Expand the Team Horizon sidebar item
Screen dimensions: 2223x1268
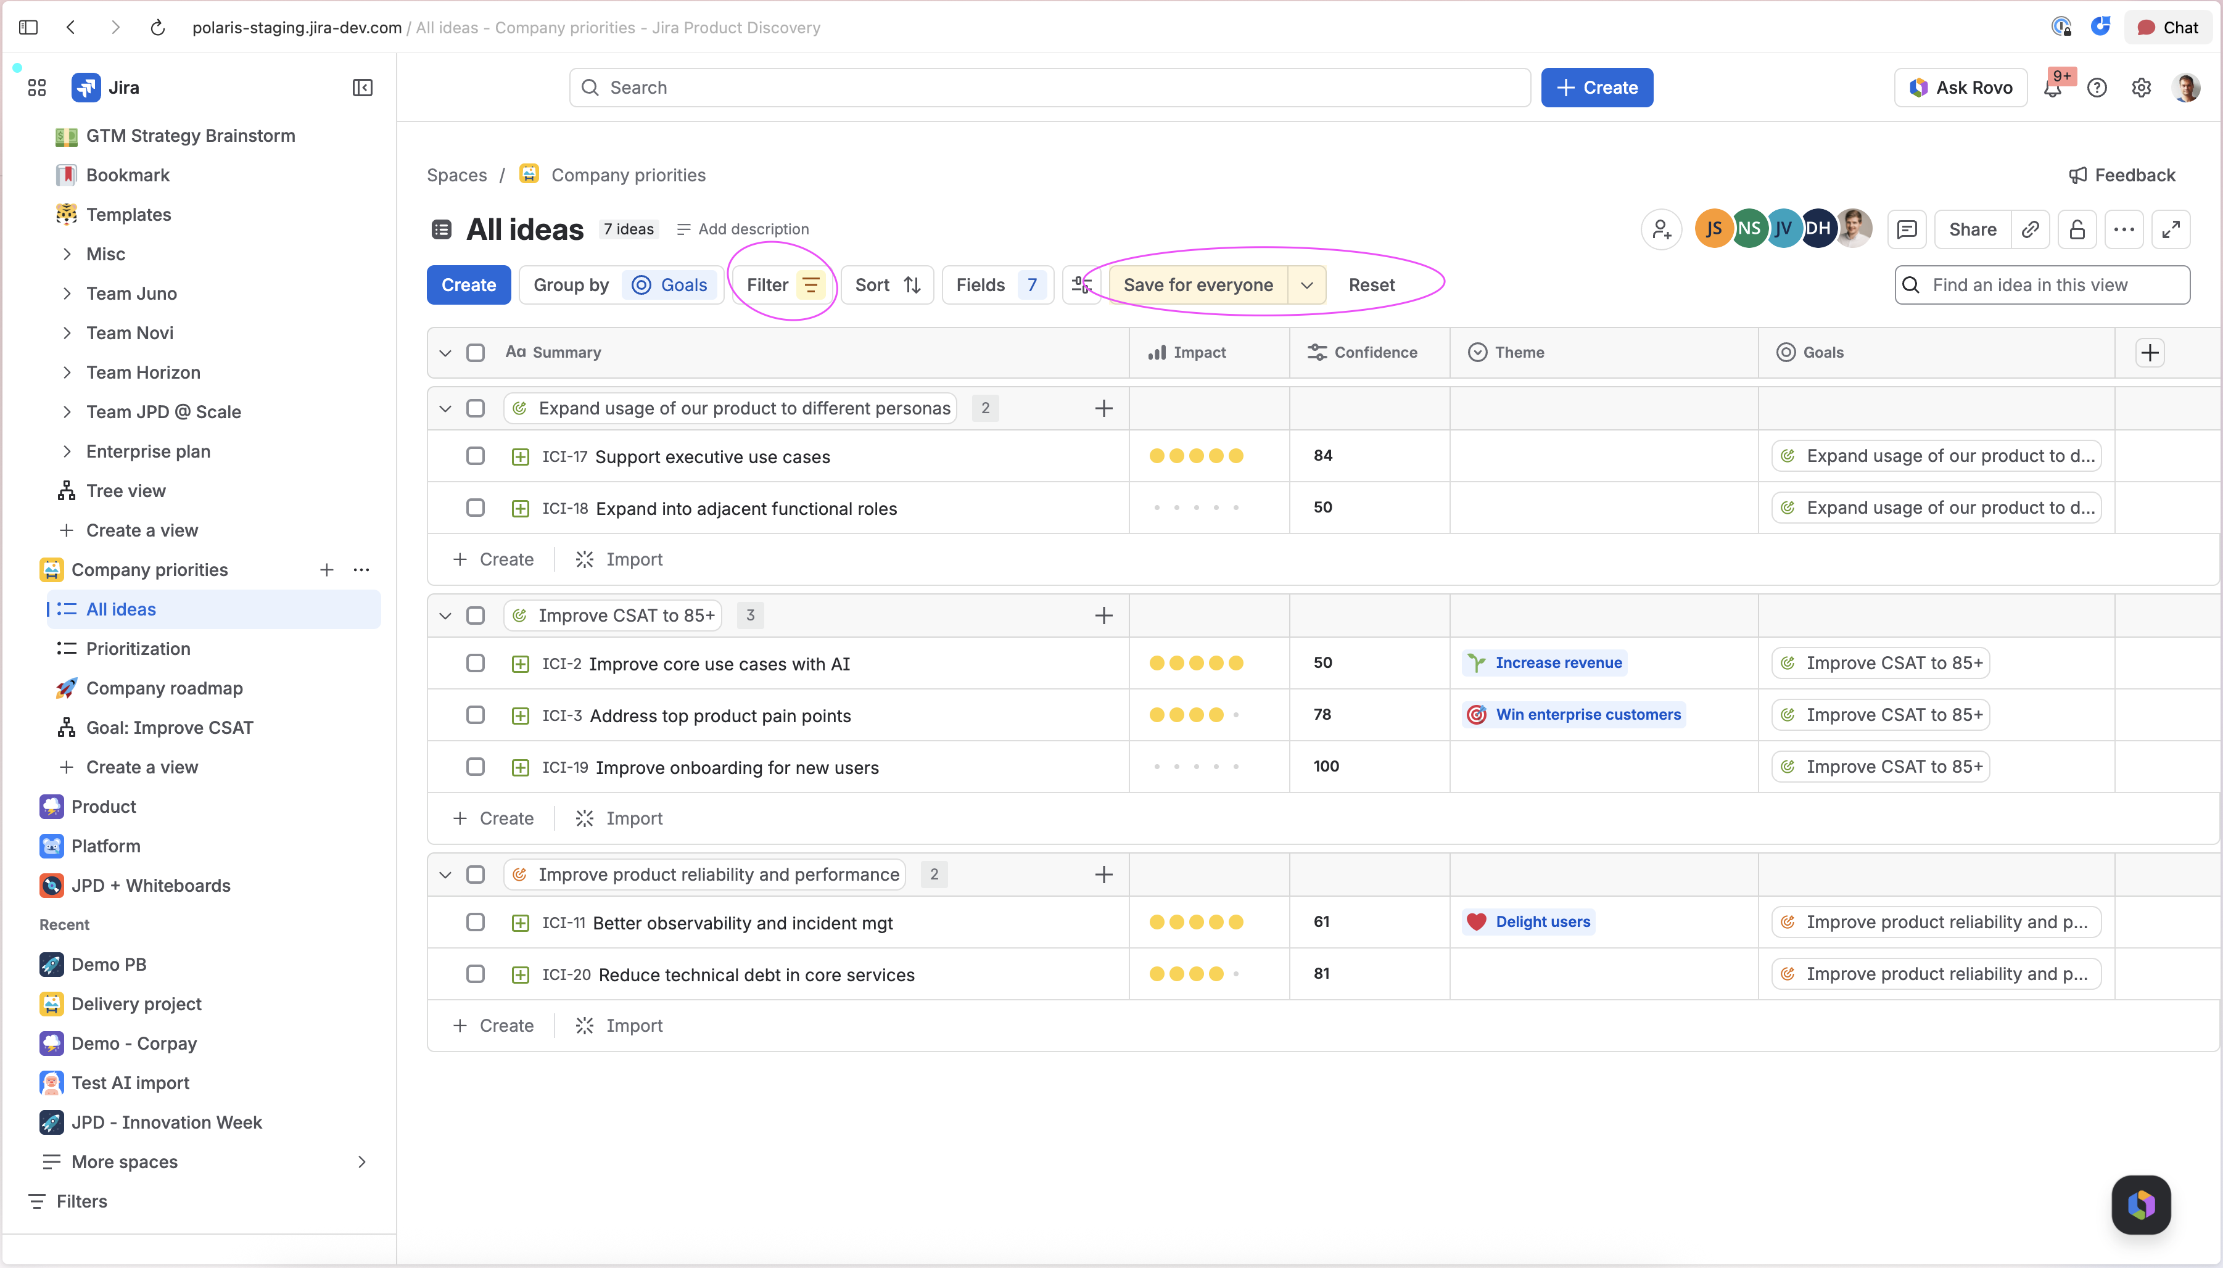pos(67,373)
